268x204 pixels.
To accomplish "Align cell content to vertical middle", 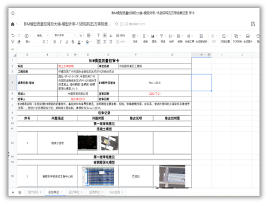I will 105,36.
